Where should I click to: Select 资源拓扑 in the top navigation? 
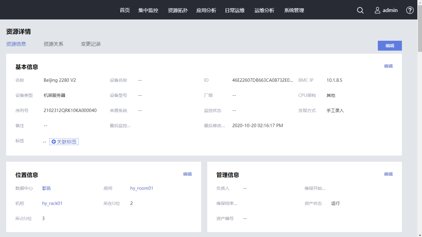pos(178,10)
